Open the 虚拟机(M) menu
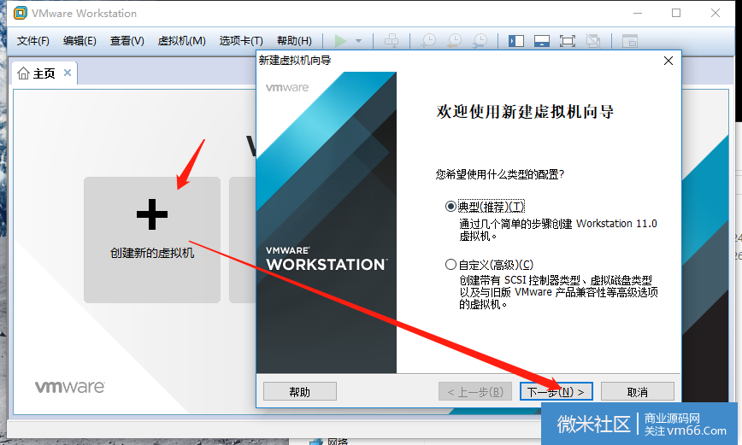742x445 pixels. (182, 41)
